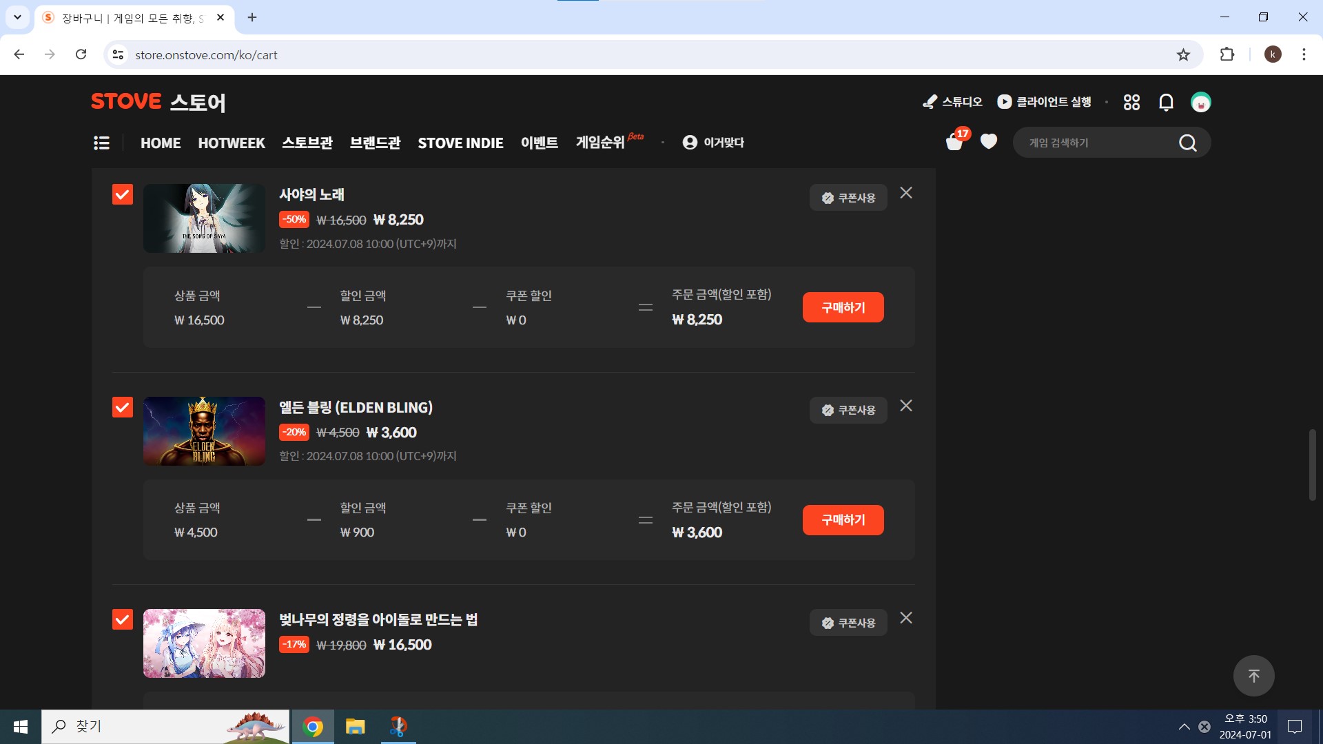
Task: Open the tab search dropdown arrow
Action: click(17, 17)
